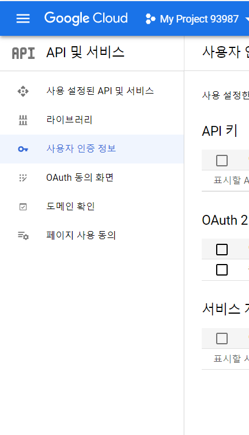249x435 pixels.
Task: Open 'OAuth 동의 화면'
Action: [x=80, y=177]
